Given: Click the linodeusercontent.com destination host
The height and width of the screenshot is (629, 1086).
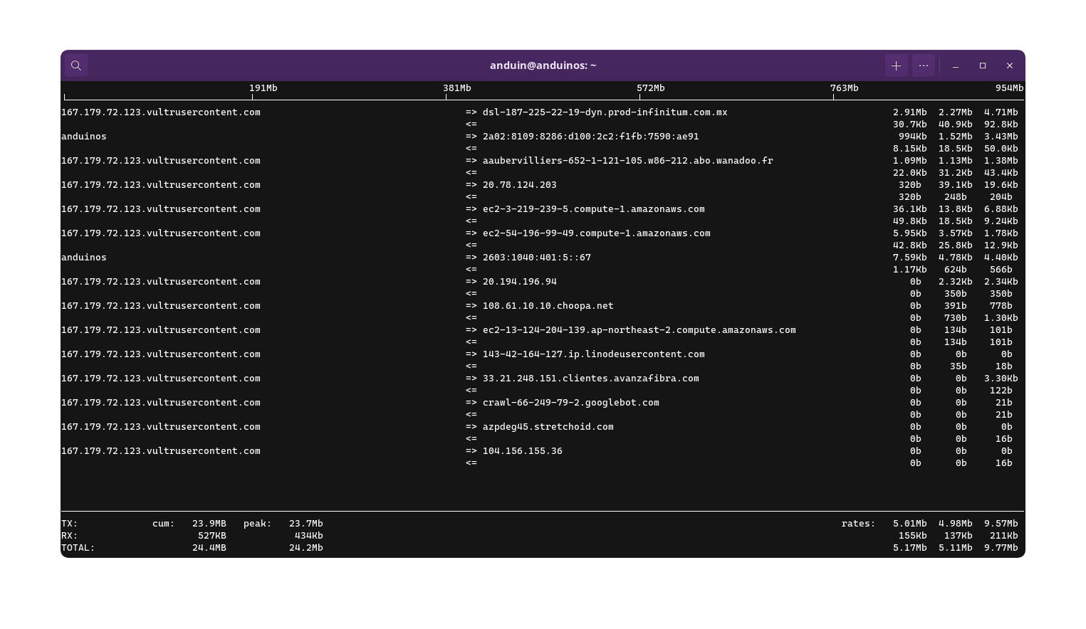Looking at the screenshot, I should pyautogui.click(x=593, y=354).
